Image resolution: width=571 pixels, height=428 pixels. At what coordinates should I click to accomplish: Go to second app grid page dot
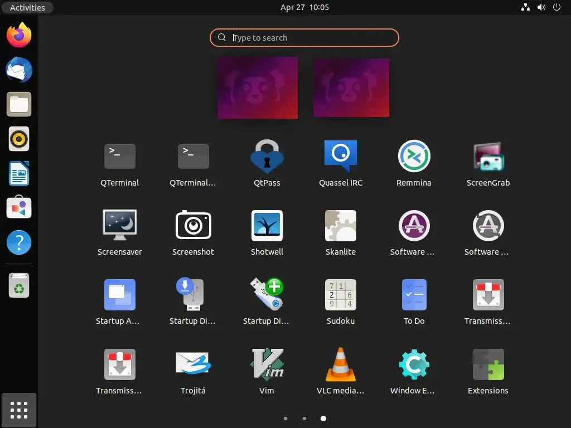coord(304,419)
